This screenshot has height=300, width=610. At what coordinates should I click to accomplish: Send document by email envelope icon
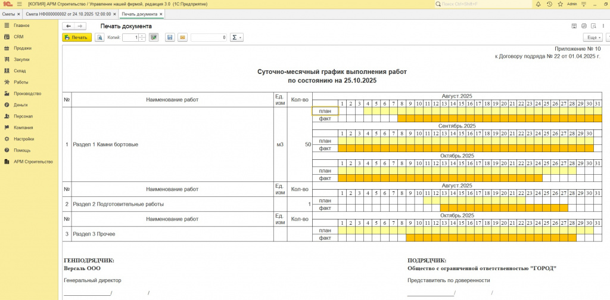(182, 38)
